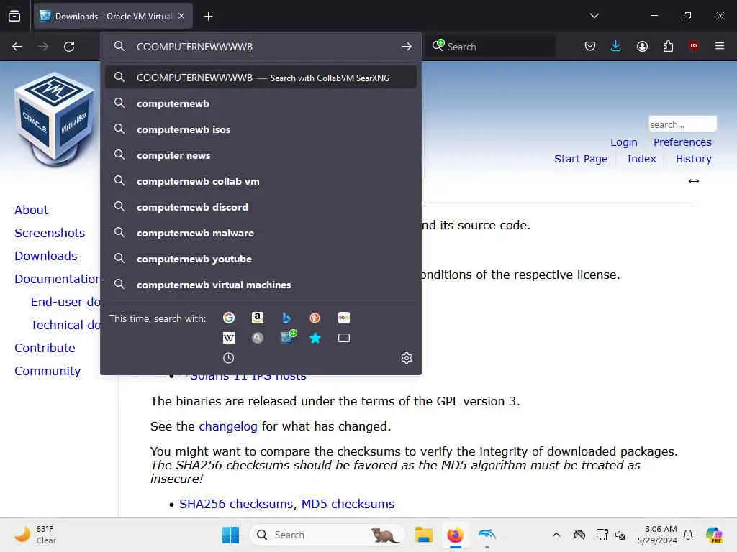Pick the 'computernewb collab vm' suggestion
Image resolution: width=737 pixels, height=552 pixels.
(261, 181)
